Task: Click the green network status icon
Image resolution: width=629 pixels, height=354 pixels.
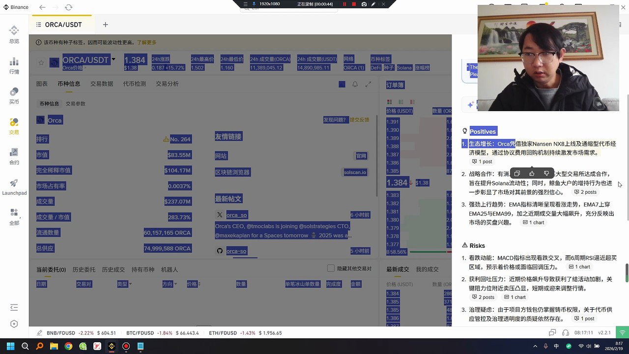Action: [x=623, y=333]
